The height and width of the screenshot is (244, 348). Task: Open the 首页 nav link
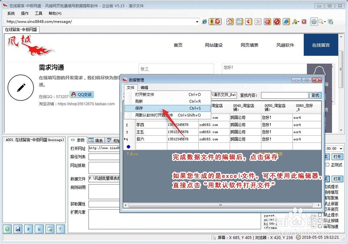tap(178, 45)
